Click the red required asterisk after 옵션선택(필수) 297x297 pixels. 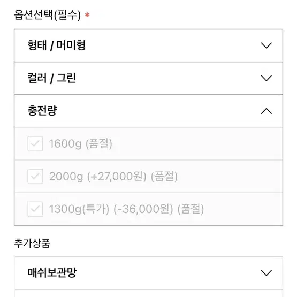pos(87,15)
